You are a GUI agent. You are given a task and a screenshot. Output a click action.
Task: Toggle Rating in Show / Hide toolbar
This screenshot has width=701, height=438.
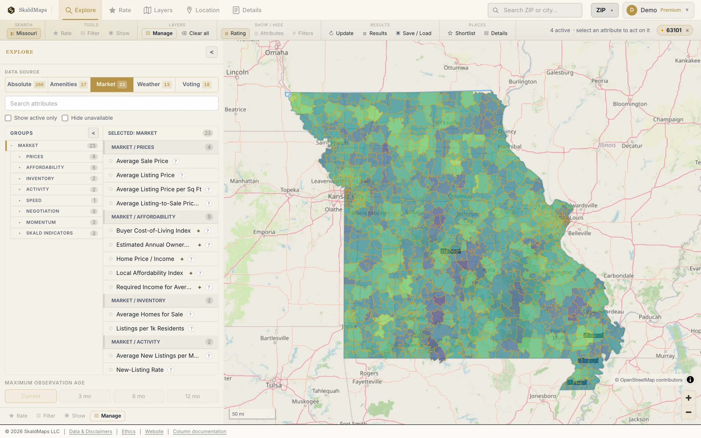(x=235, y=33)
